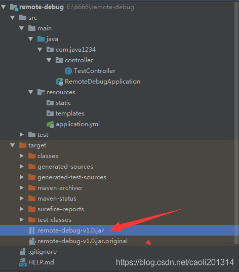This screenshot has width=239, height=272.
Task: Expand the generated-test-sources folder arrow
Action: [21, 177]
